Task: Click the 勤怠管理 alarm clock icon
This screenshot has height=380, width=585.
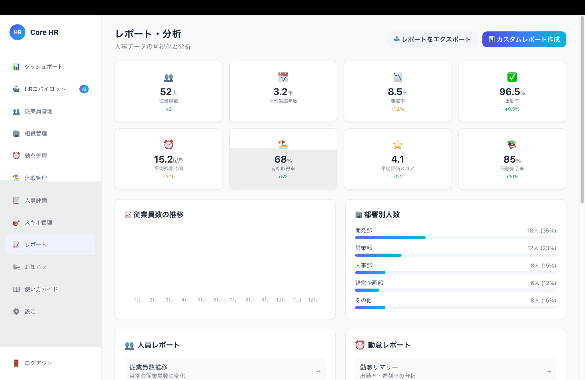Action: tap(16, 156)
